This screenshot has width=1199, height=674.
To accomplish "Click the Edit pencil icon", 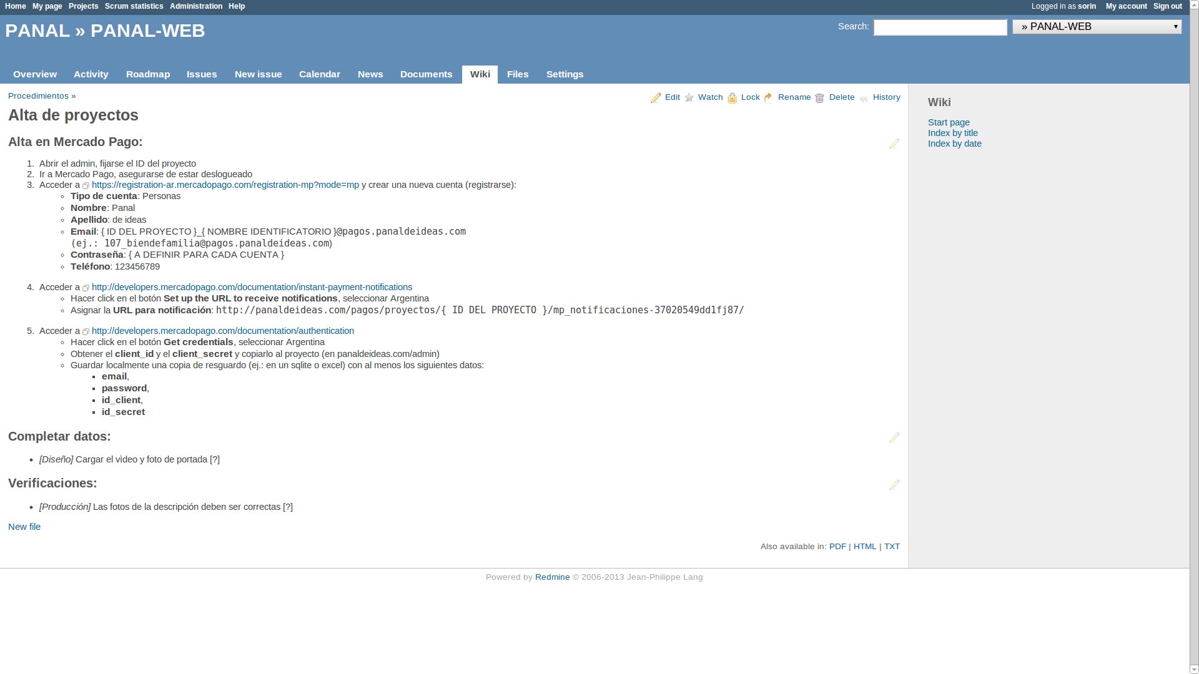I will [656, 98].
